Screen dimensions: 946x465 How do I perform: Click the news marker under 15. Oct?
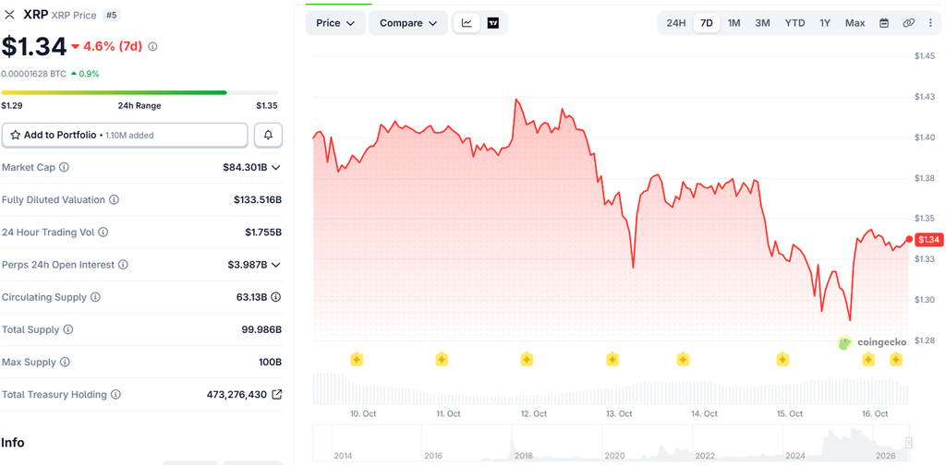tap(782, 360)
